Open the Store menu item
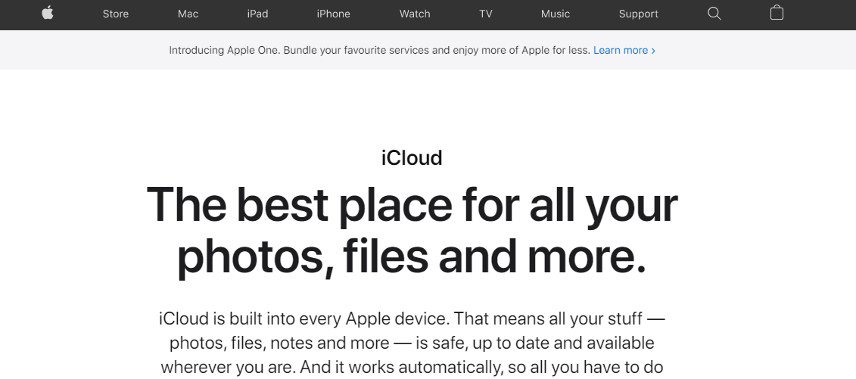 pos(116,14)
